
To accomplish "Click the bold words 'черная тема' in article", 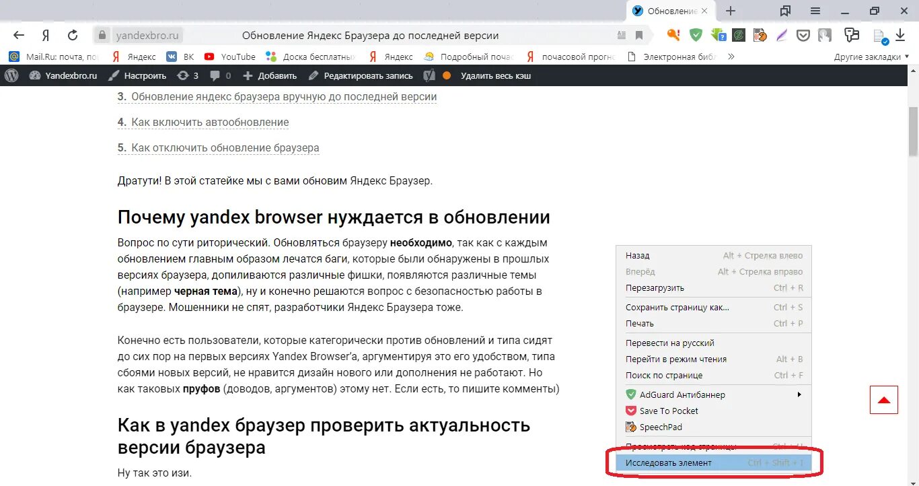I will pos(206,291).
